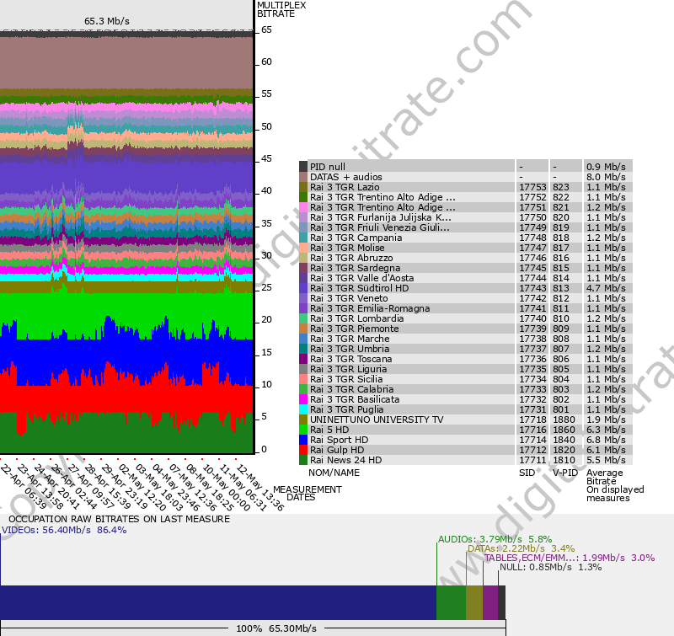Image resolution: width=674 pixels, height=636 pixels.
Task: Click the dark blue video segment of occupation bar
Action: point(218,602)
